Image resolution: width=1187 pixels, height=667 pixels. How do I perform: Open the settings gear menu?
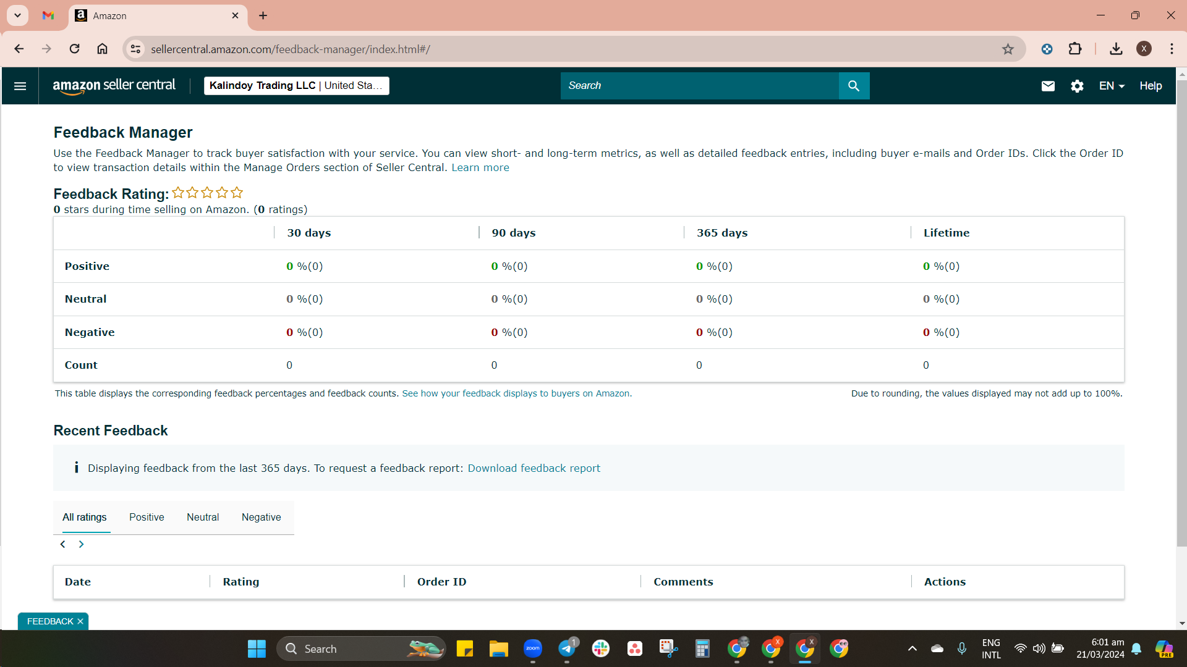pos(1077,86)
